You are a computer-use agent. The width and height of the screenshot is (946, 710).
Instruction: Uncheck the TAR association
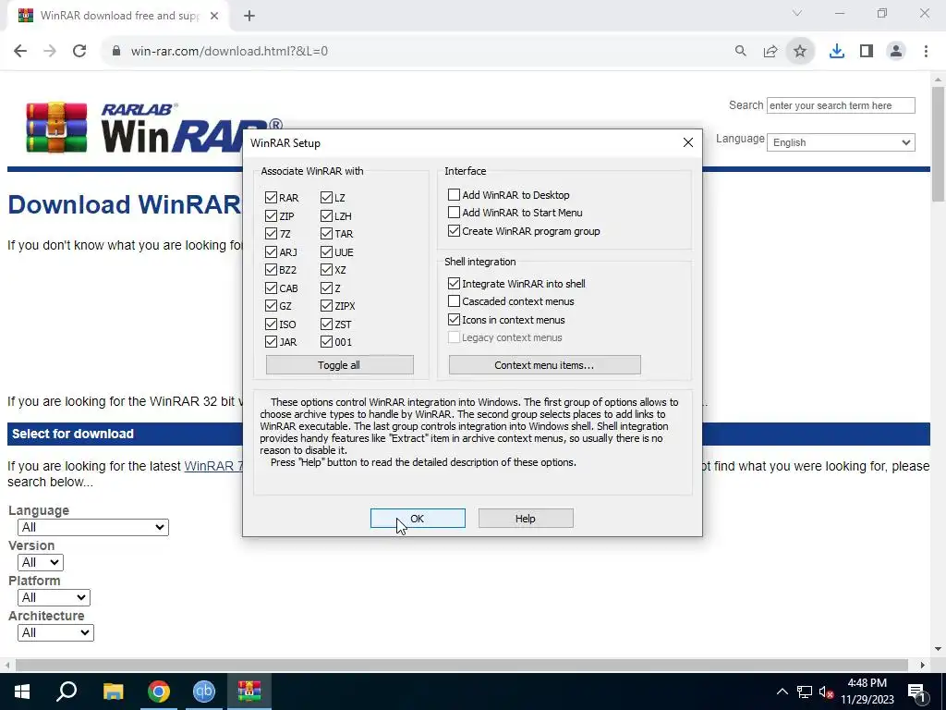(x=326, y=234)
